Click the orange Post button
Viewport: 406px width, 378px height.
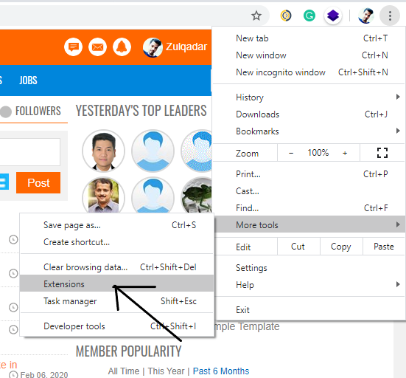[x=38, y=182]
